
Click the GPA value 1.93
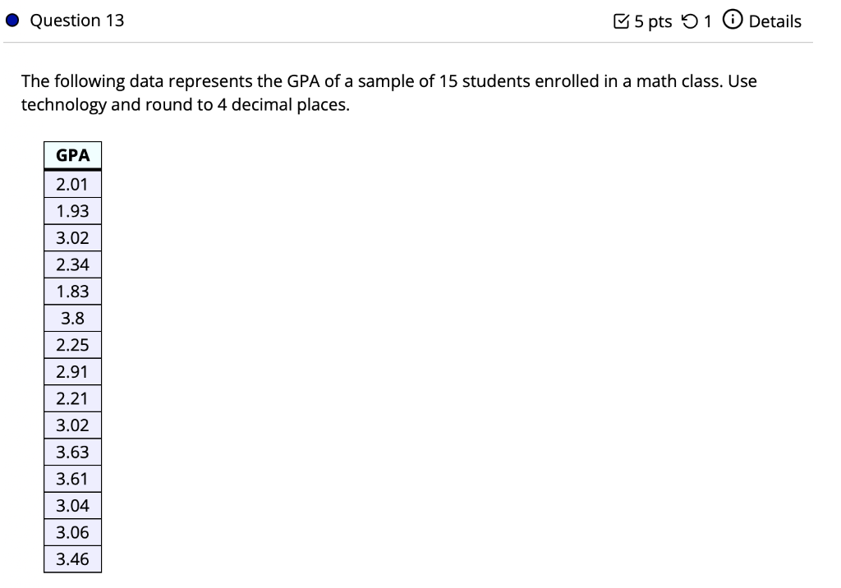(x=72, y=210)
